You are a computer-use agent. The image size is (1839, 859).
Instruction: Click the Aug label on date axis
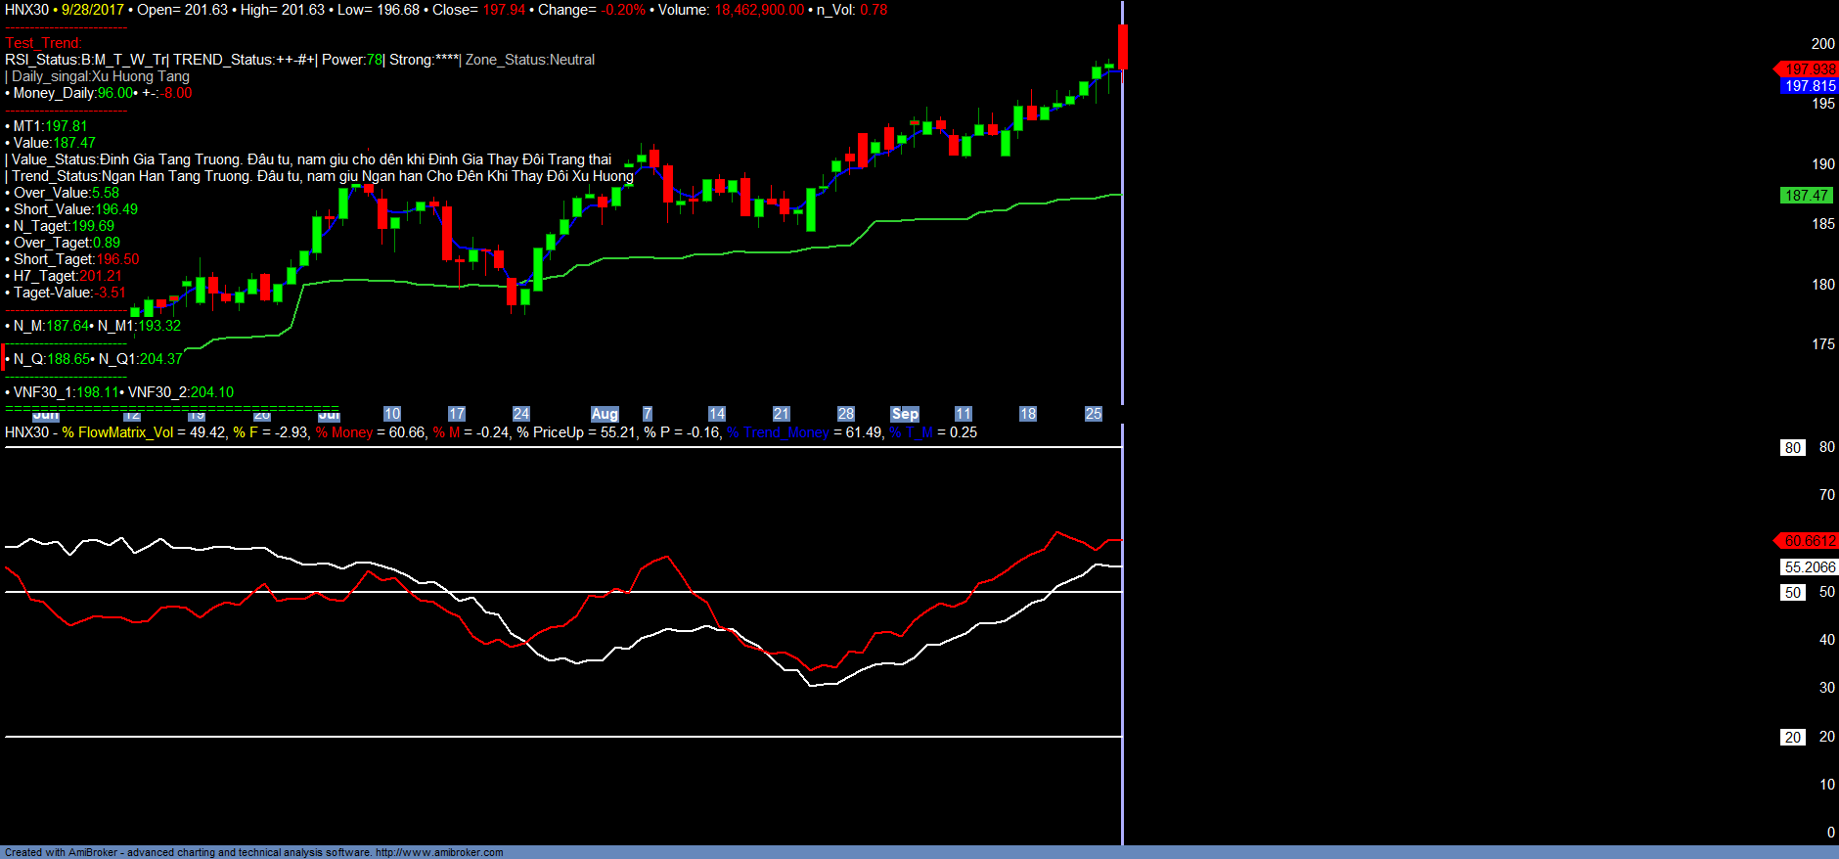pos(605,414)
